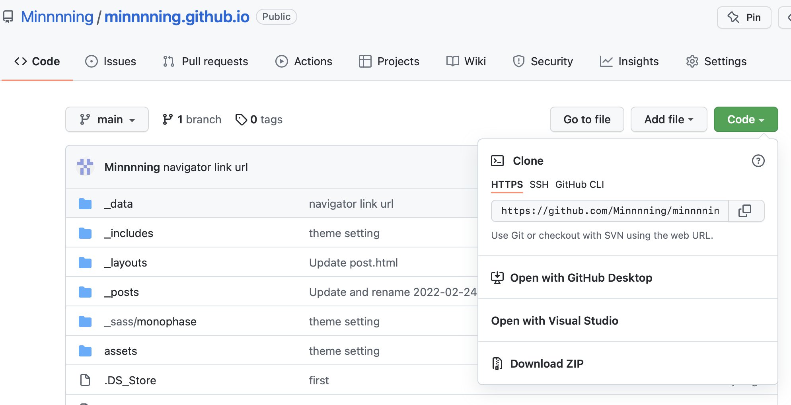Expand the Add file dropdown
Image resolution: width=791 pixels, height=405 pixels.
coord(669,119)
